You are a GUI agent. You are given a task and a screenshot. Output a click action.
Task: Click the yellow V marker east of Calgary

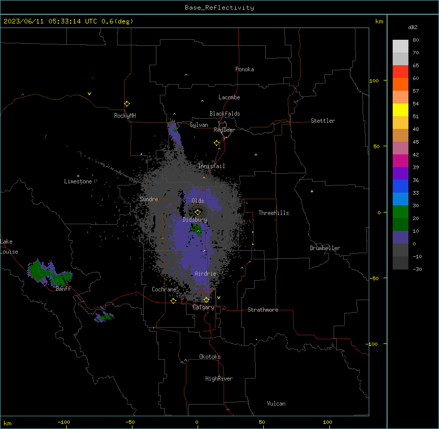[218, 298]
